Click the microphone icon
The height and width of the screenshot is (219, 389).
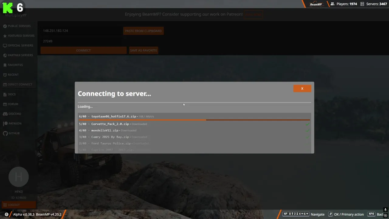tap(385, 210)
